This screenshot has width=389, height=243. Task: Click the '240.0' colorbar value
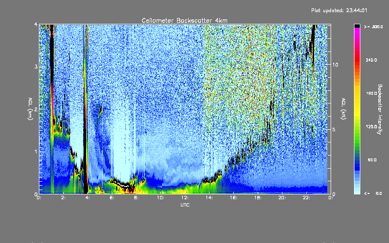(371, 60)
